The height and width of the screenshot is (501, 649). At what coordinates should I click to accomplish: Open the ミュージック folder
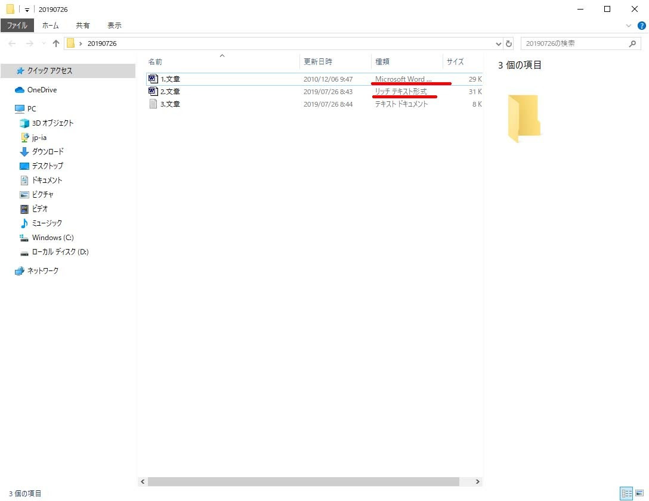coord(47,223)
